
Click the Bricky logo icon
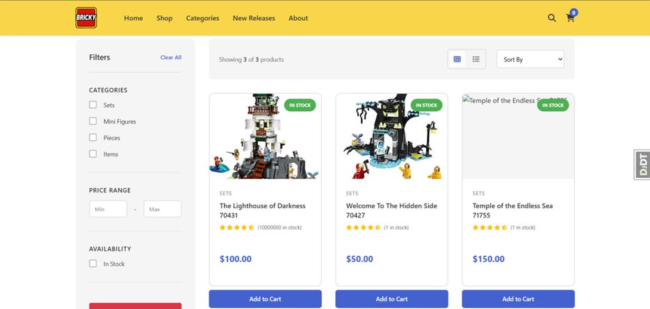[x=86, y=17]
